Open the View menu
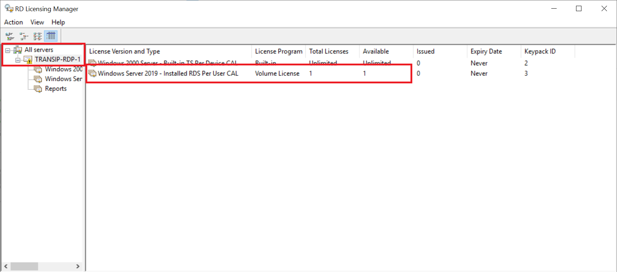Viewport: 617px width, 272px height. (x=37, y=22)
